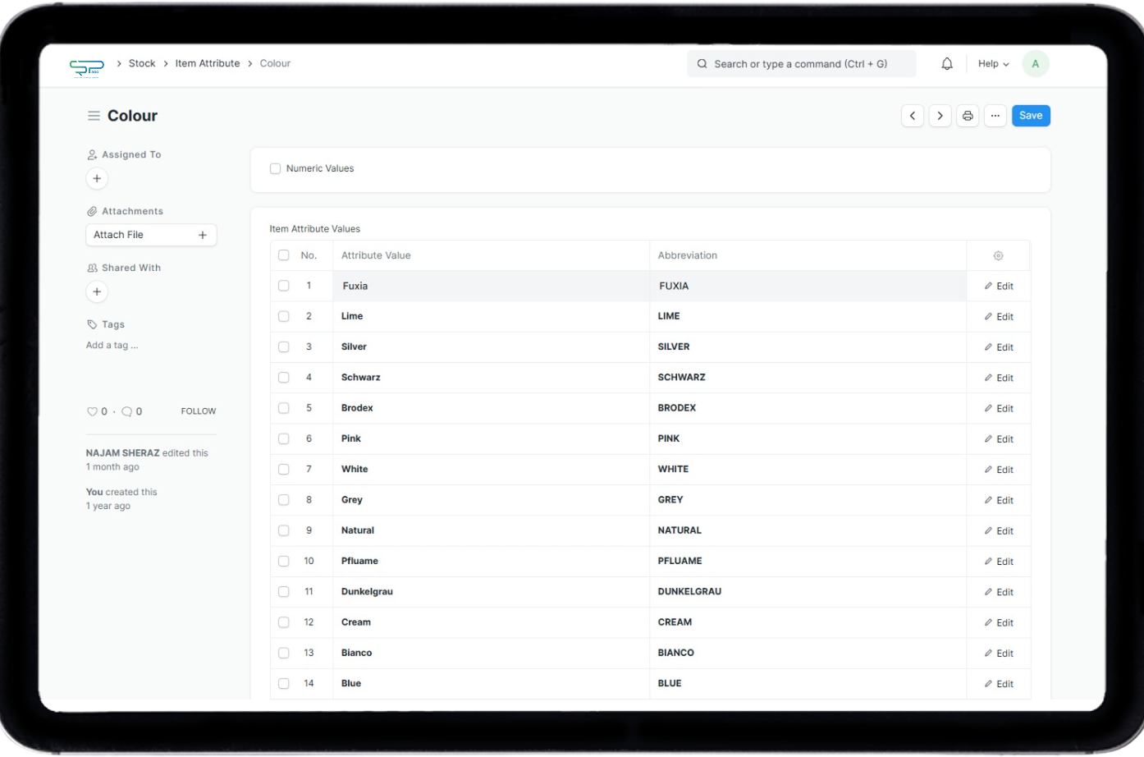Edit the Pfluame row

(999, 562)
